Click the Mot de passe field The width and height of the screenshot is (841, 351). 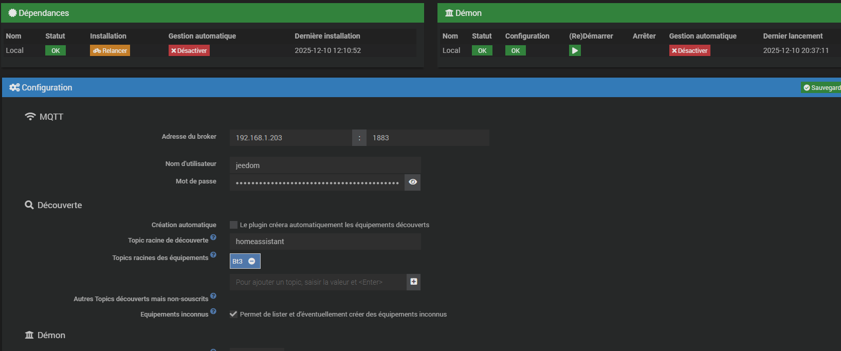[317, 182]
